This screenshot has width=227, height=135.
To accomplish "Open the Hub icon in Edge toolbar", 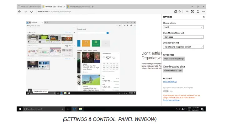I will (x=187, y=11).
